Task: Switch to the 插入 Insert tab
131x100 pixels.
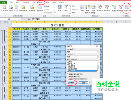Action: 18,2
